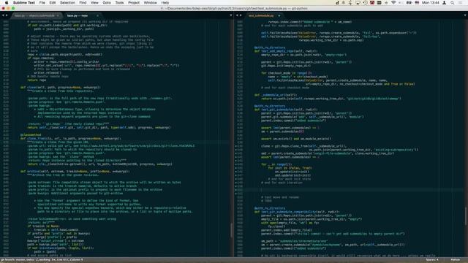Click the 'd' app icon in menu bar
The width and height of the screenshot is (468, 263).
337,3
